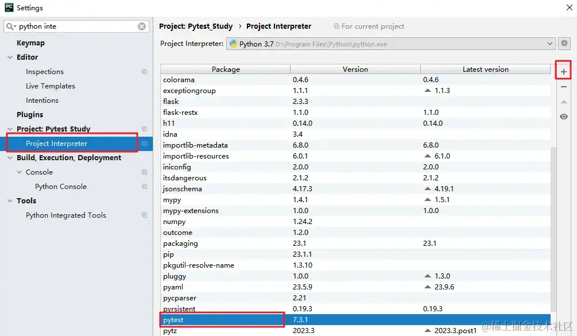Image resolution: width=577 pixels, height=336 pixels.
Task: Select the idna package row
Action: point(355,134)
